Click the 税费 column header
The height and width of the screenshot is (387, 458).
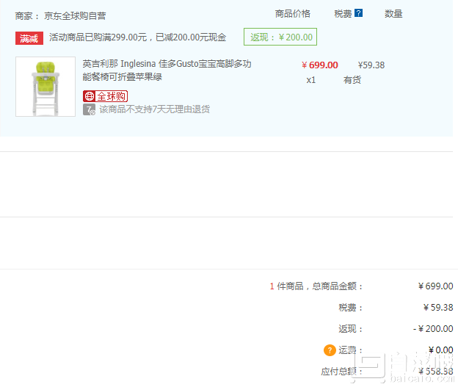pos(343,14)
